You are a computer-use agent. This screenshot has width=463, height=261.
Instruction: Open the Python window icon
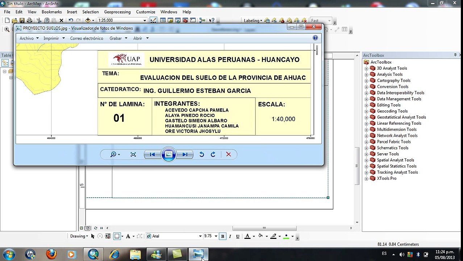tap(193, 20)
